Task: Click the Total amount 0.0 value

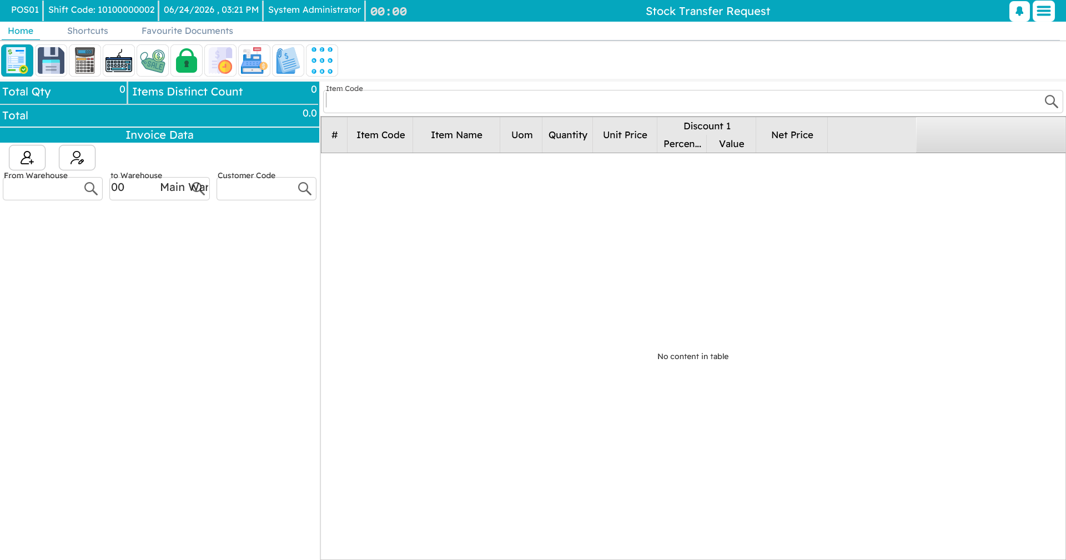Action: pos(309,113)
